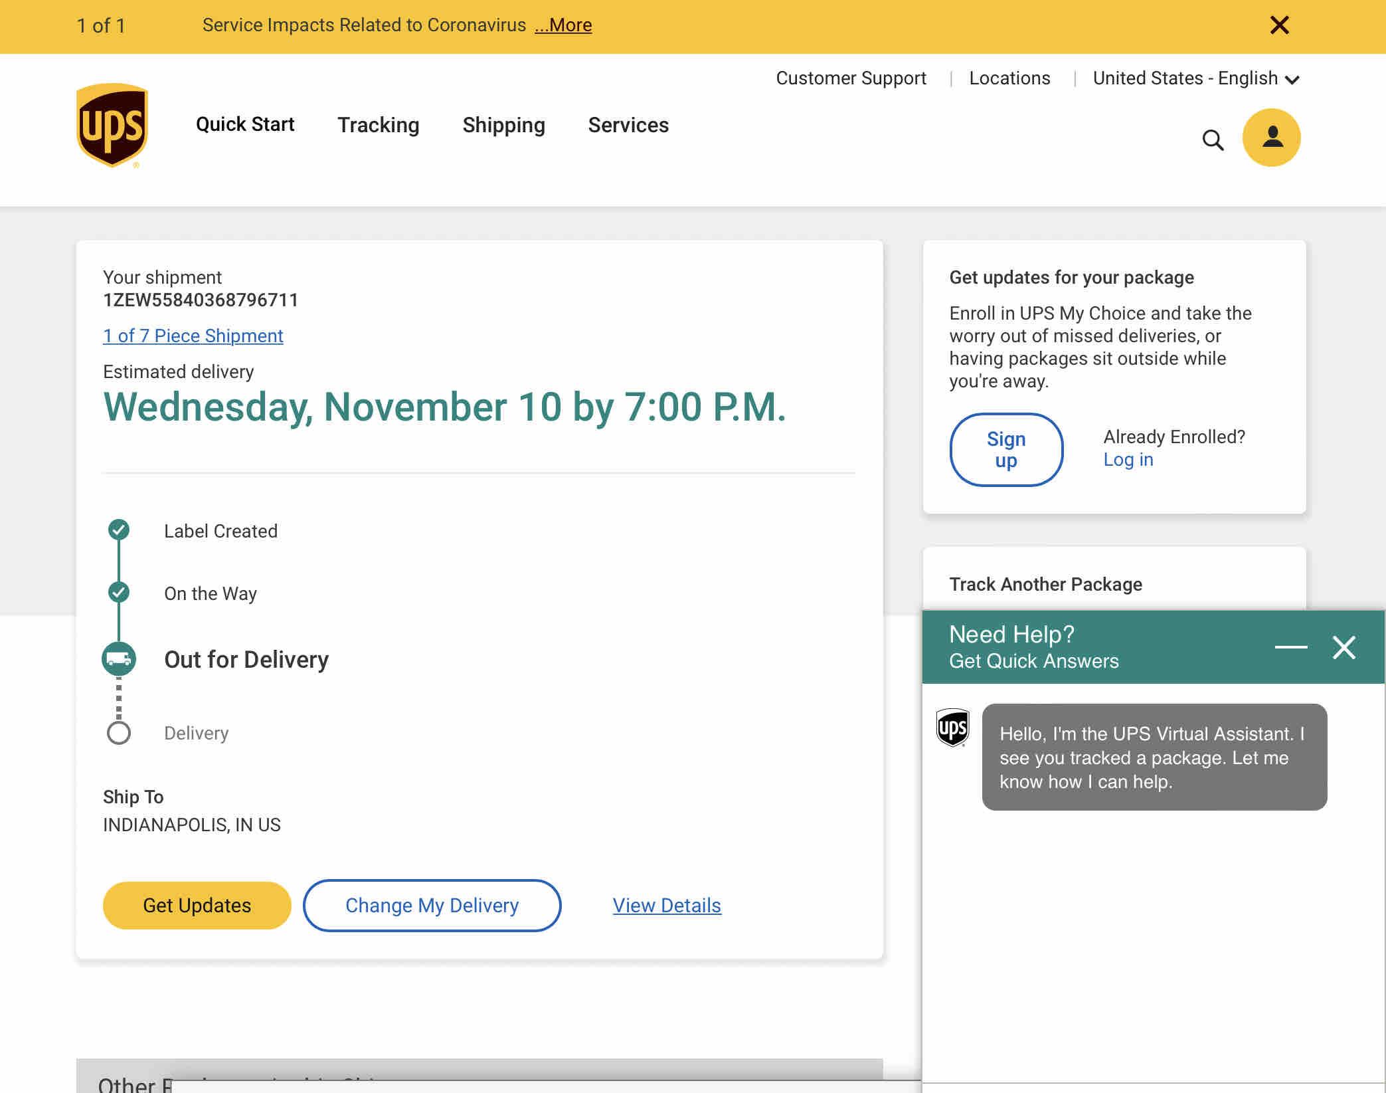
Task: Open the View Details link
Action: coord(666,905)
